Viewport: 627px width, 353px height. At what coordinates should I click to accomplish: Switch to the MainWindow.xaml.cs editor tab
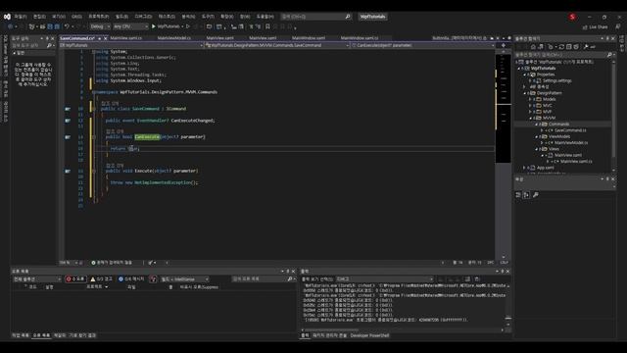coord(359,38)
